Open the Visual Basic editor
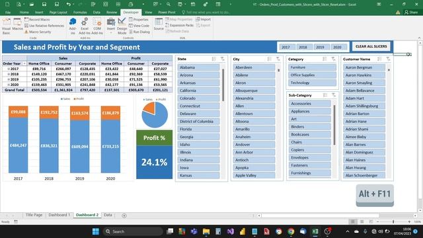Image resolution: width=423 pixels, height=238 pixels. click(6, 26)
